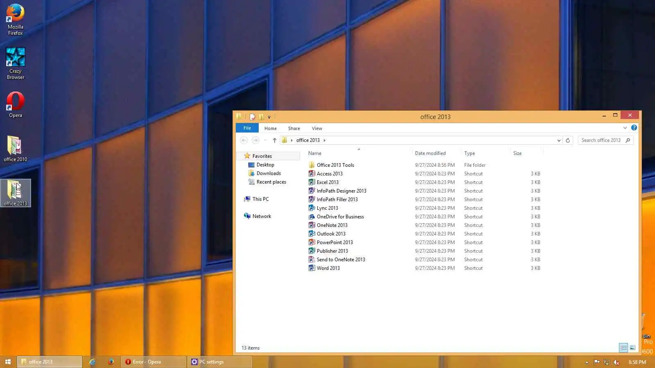655x368 pixels.
Task: Select This PC in the navigation pane
Action: click(x=260, y=199)
